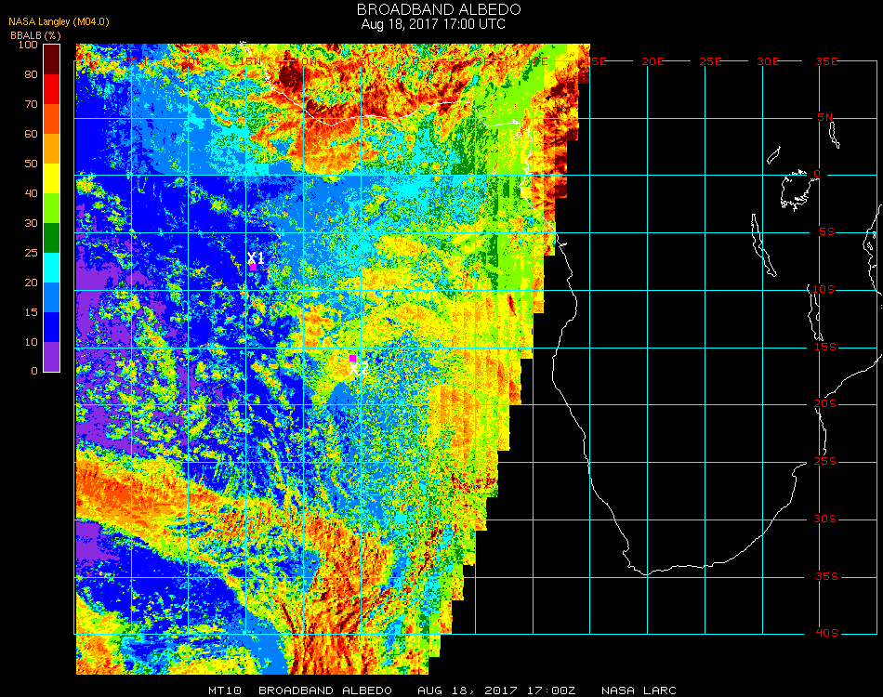Click the purple 0-10 legend swatch
Viewport: 883px width, 697px height.
pos(52,357)
